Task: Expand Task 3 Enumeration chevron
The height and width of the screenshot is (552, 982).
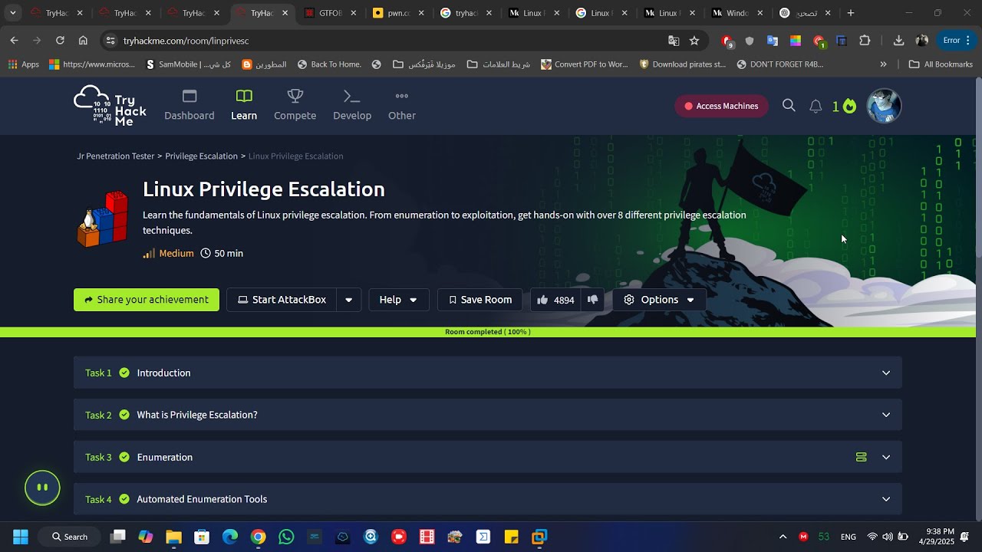Action: tap(886, 457)
